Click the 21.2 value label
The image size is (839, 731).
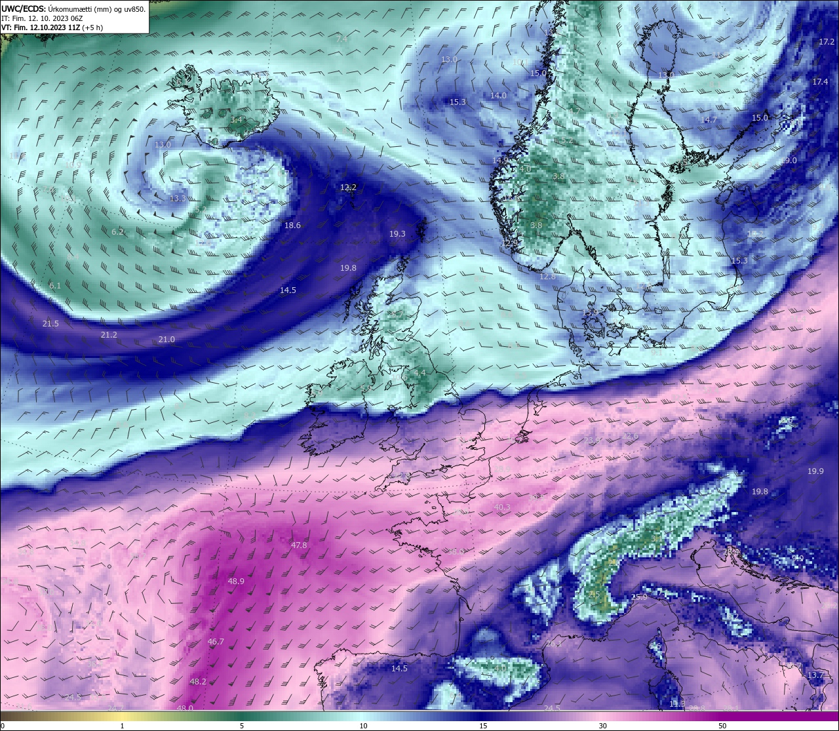(x=109, y=335)
